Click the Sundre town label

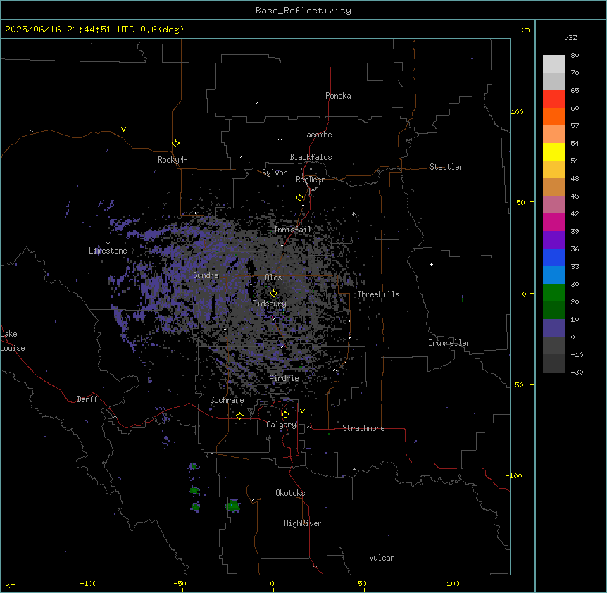pyautogui.click(x=206, y=275)
